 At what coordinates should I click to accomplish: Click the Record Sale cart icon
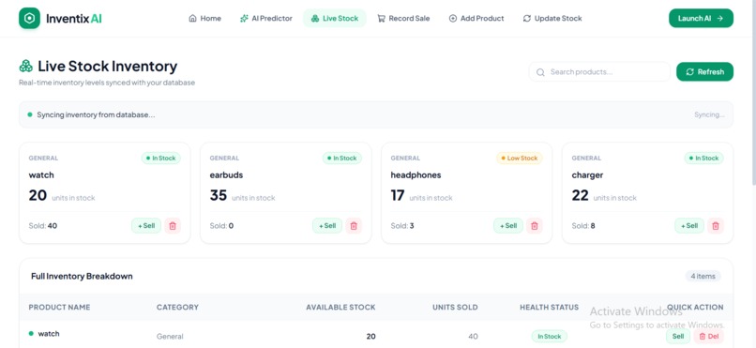point(381,19)
